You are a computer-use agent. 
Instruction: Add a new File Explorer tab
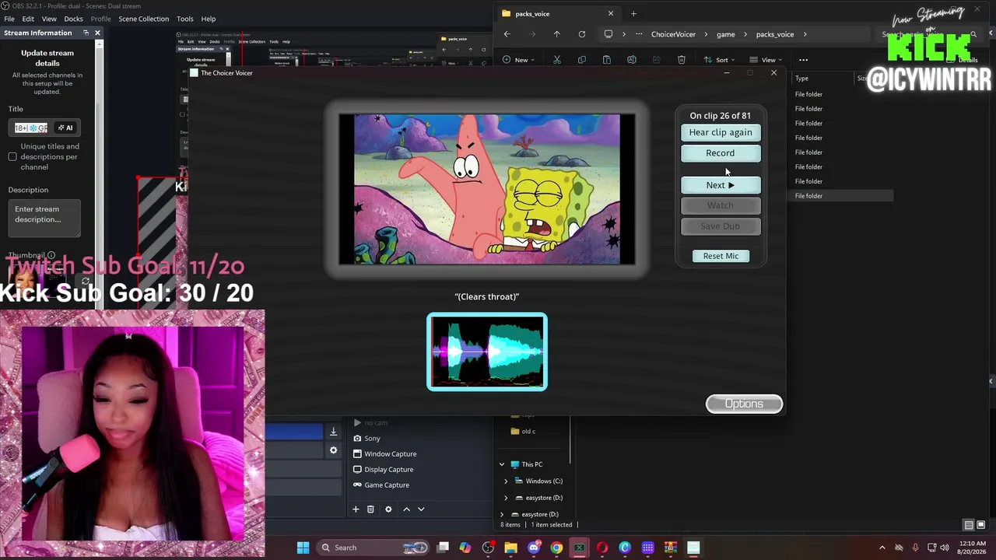click(x=633, y=13)
